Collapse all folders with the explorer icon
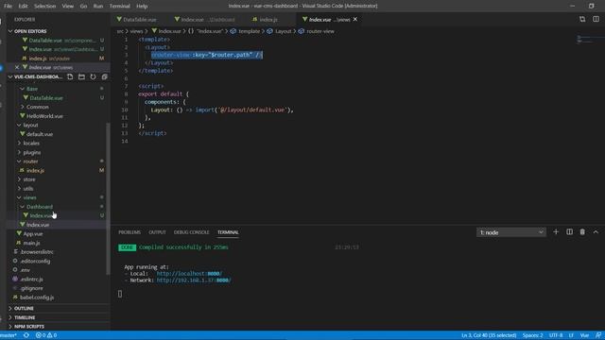Image resolution: width=605 pixels, height=340 pixels. pyautogui.click(x=104, y=76)
